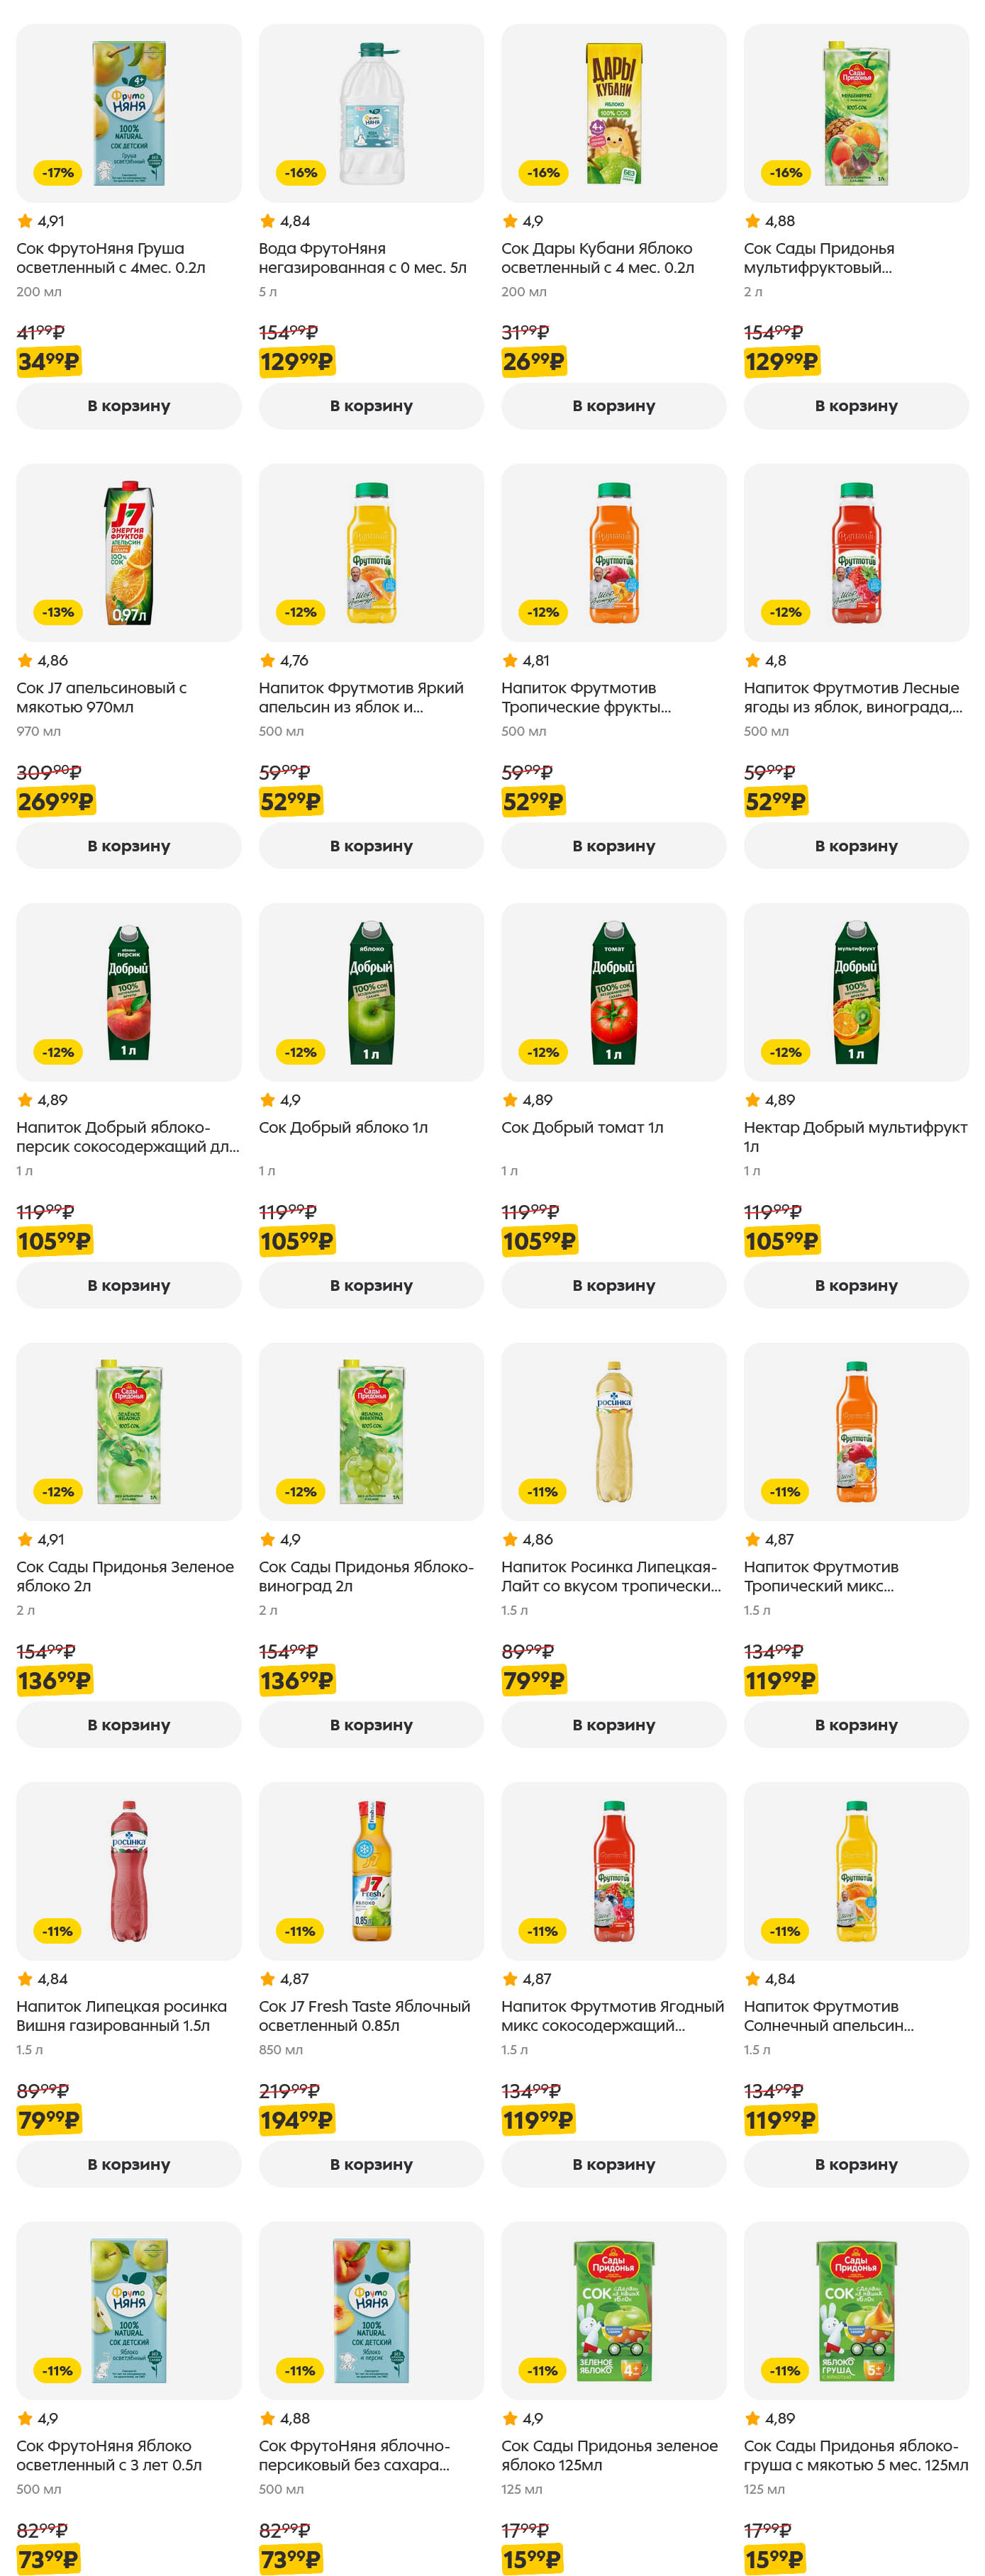Viewport: 985px width, 2576px height.
Task: Add ФрутоНяня Груша juice 0.2л to cart
Action: (128, 406)
